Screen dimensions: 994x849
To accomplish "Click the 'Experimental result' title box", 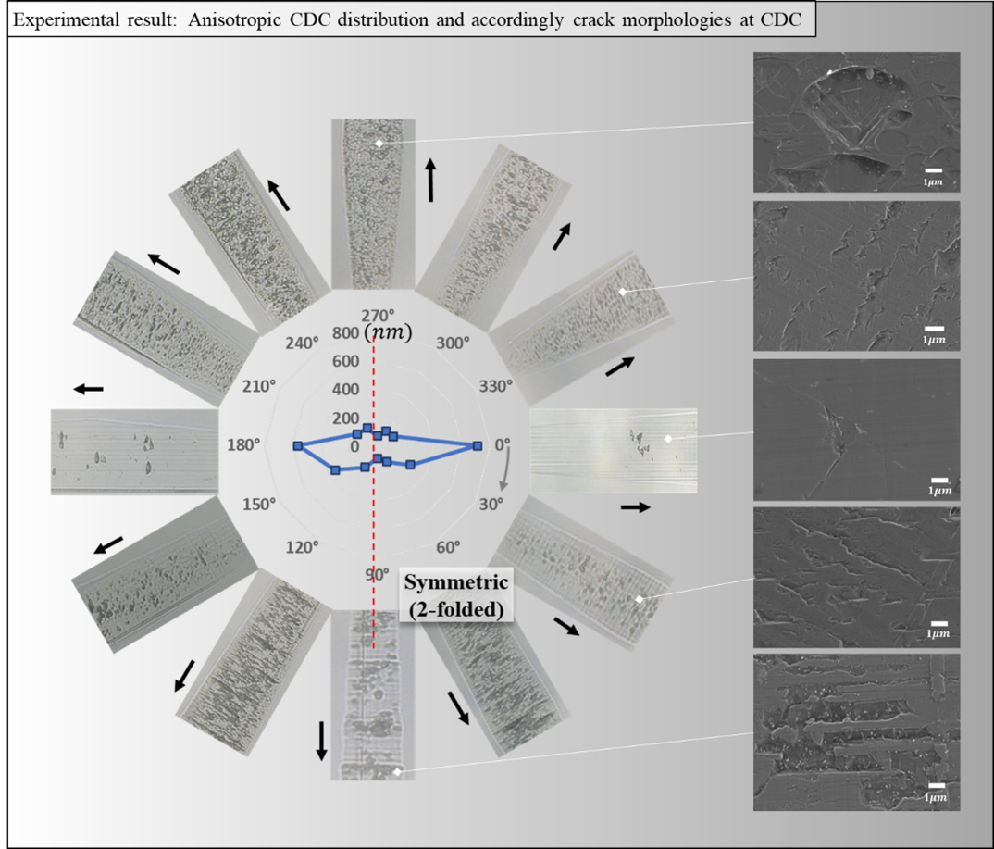I will click(412, 20).
